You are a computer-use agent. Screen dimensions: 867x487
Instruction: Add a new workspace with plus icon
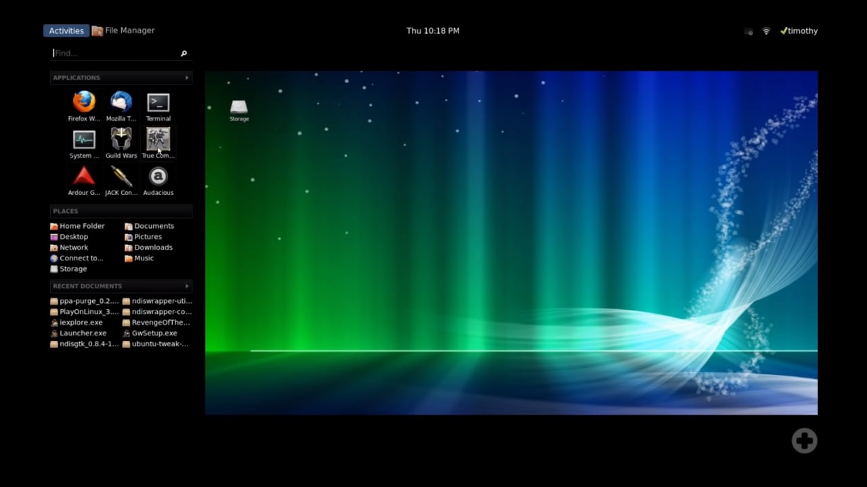805,441
